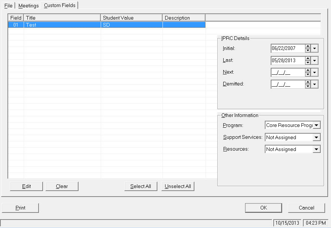The height and width of the screenshot is (228, 331).
Task: Click Unselect All button
Action: pyautogui.click(x=178, y=187)
